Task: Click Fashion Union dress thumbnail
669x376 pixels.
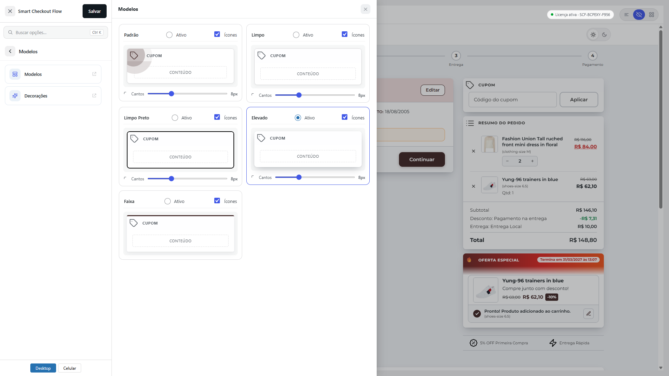Action: [x=490, y=144]
